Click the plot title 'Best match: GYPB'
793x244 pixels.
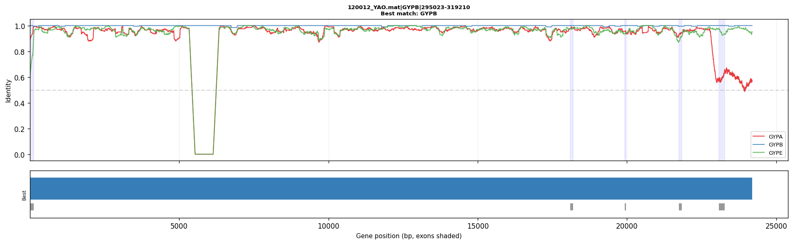pyautogui.click(x=409, y=14)
